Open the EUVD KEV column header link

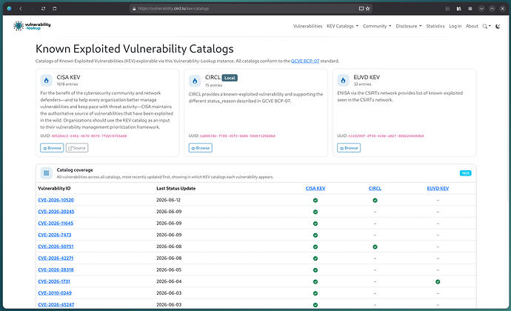click(438, 188)
